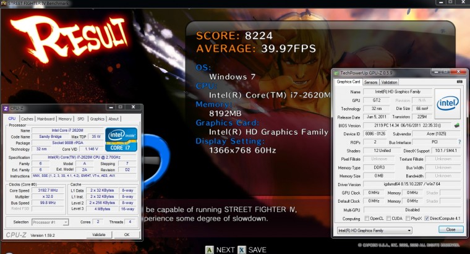
Task: Click the Intel logo in GPU-Z
Action: pos(448,104)
